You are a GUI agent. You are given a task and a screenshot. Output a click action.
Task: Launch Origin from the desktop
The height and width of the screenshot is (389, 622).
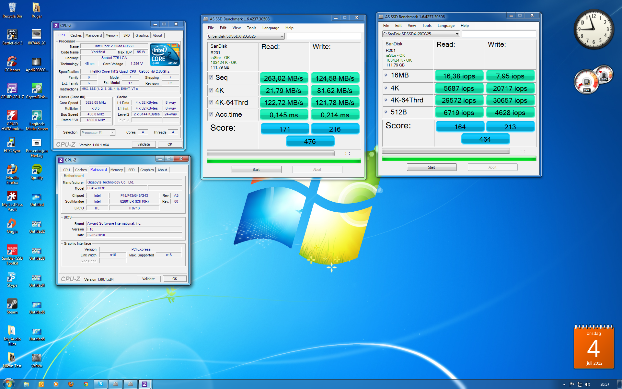point(12,225)
